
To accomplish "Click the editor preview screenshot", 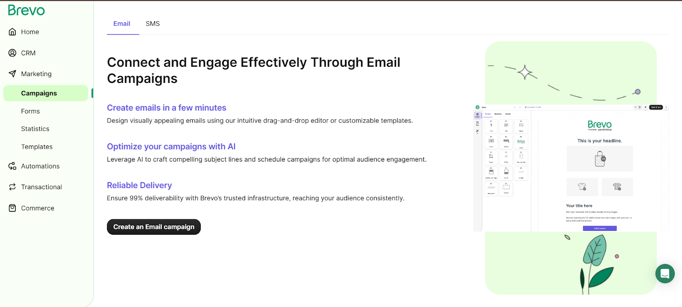I will pos(571,168).
